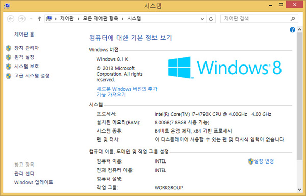Click 설정 변경 link
The width and height of the screenshot is (306, 196).
264,161
